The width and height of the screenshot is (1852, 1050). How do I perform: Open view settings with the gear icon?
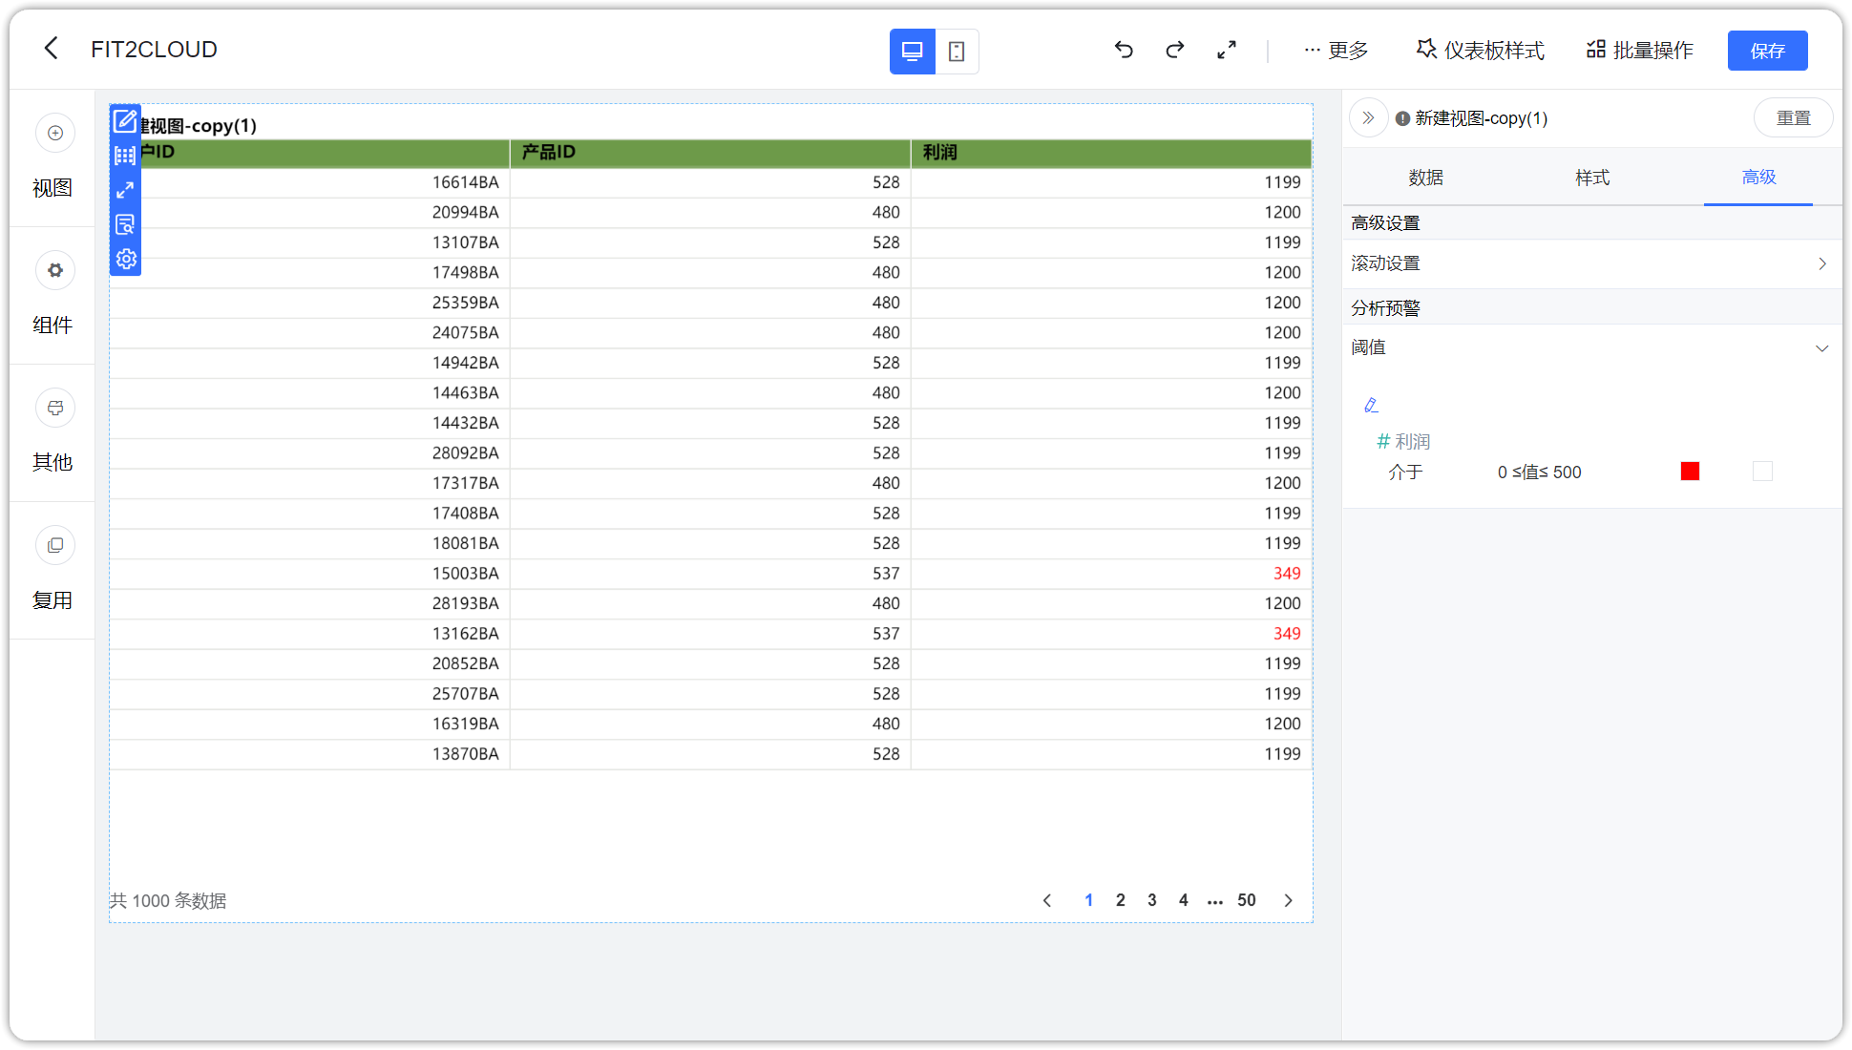tap(125, 259)
